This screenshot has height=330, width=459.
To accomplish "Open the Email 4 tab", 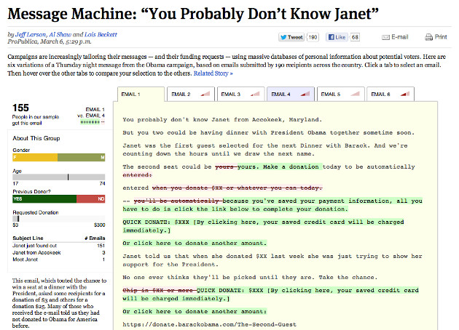I will [283, 94].
